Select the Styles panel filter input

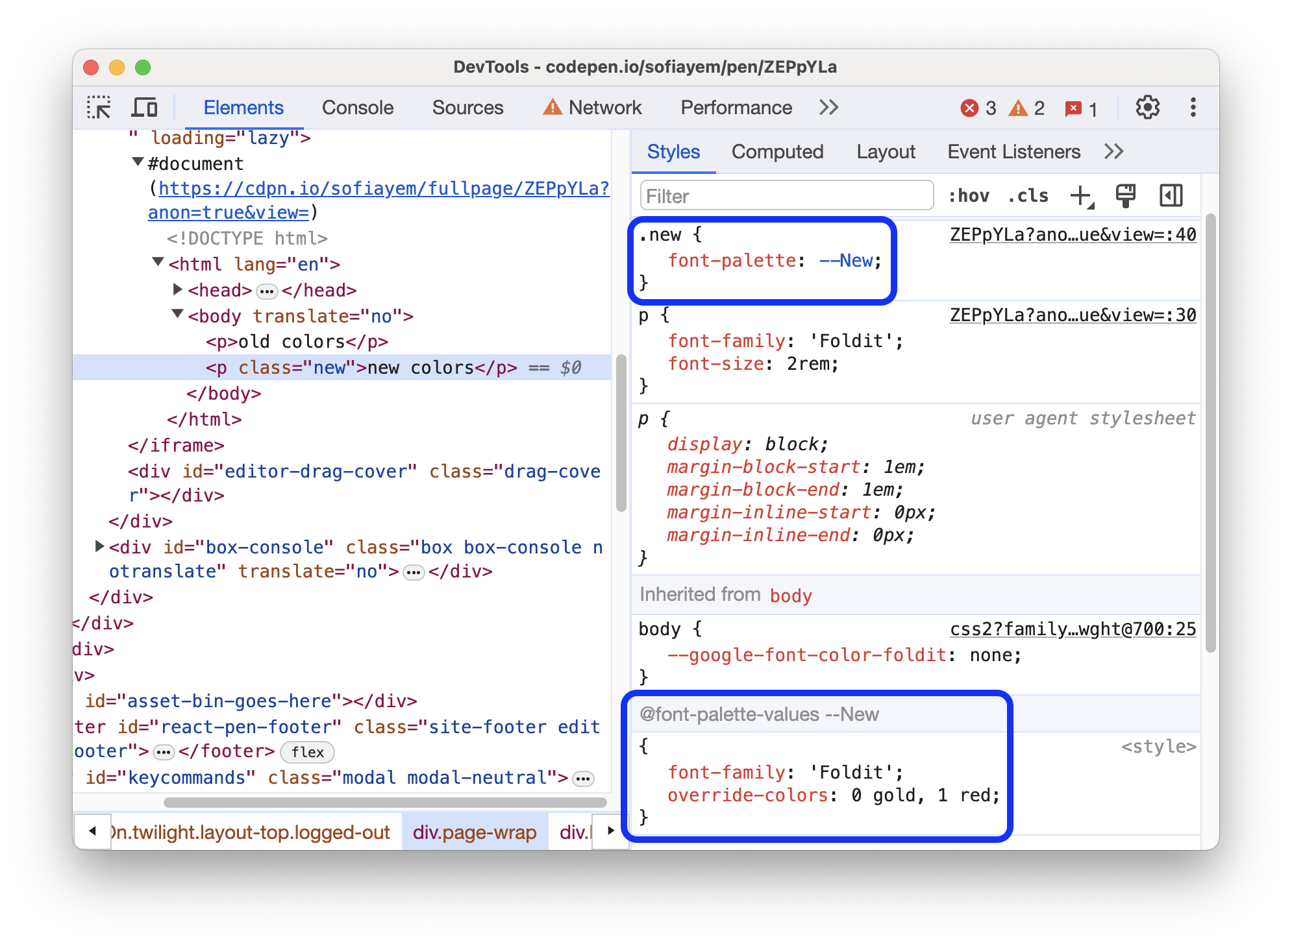tap(782, 195)
